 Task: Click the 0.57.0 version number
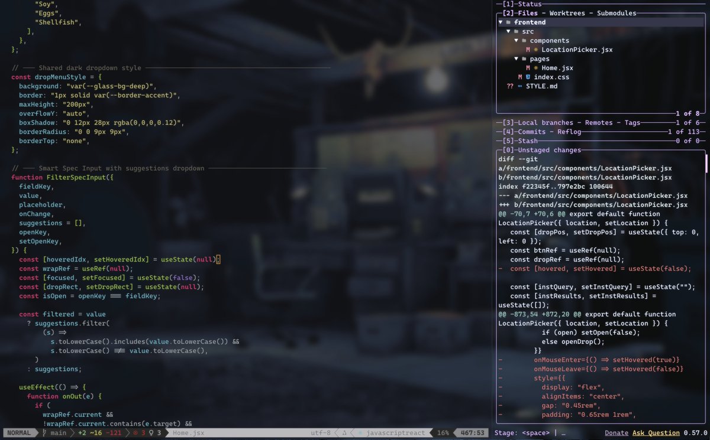click(x=696, y=433)
